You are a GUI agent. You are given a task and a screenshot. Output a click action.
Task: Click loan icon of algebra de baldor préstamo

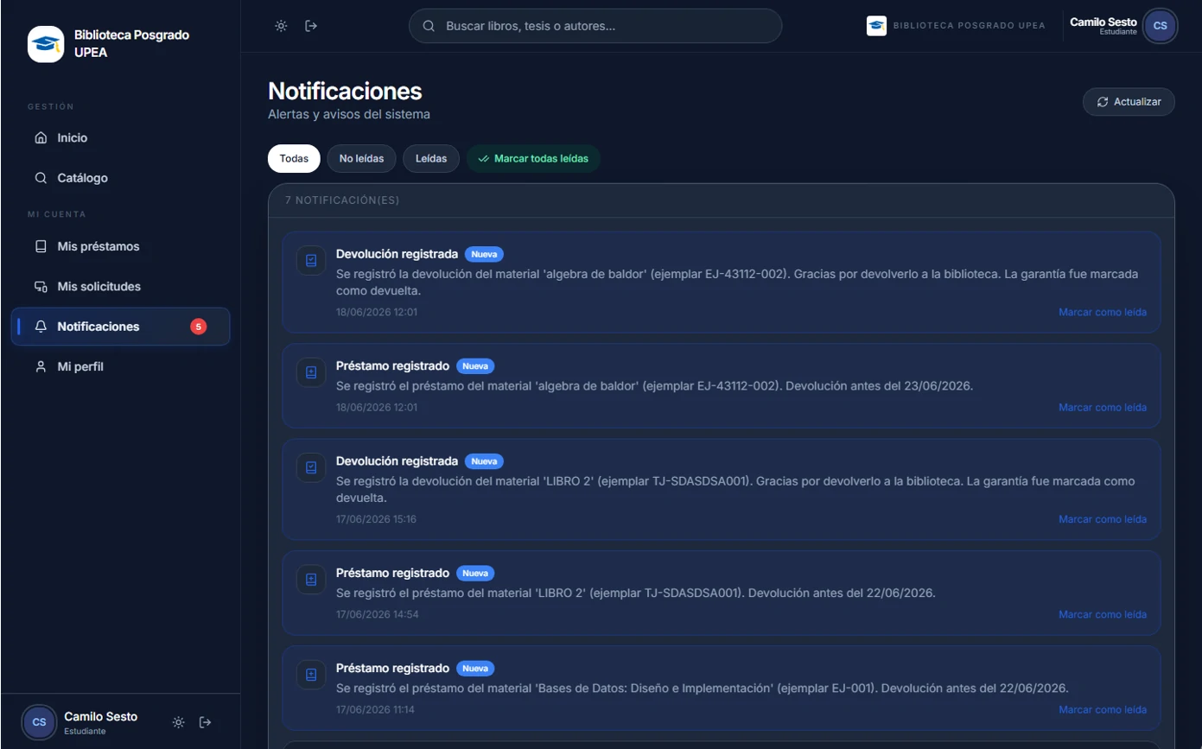pyautogui.click(x=311, y=372)
